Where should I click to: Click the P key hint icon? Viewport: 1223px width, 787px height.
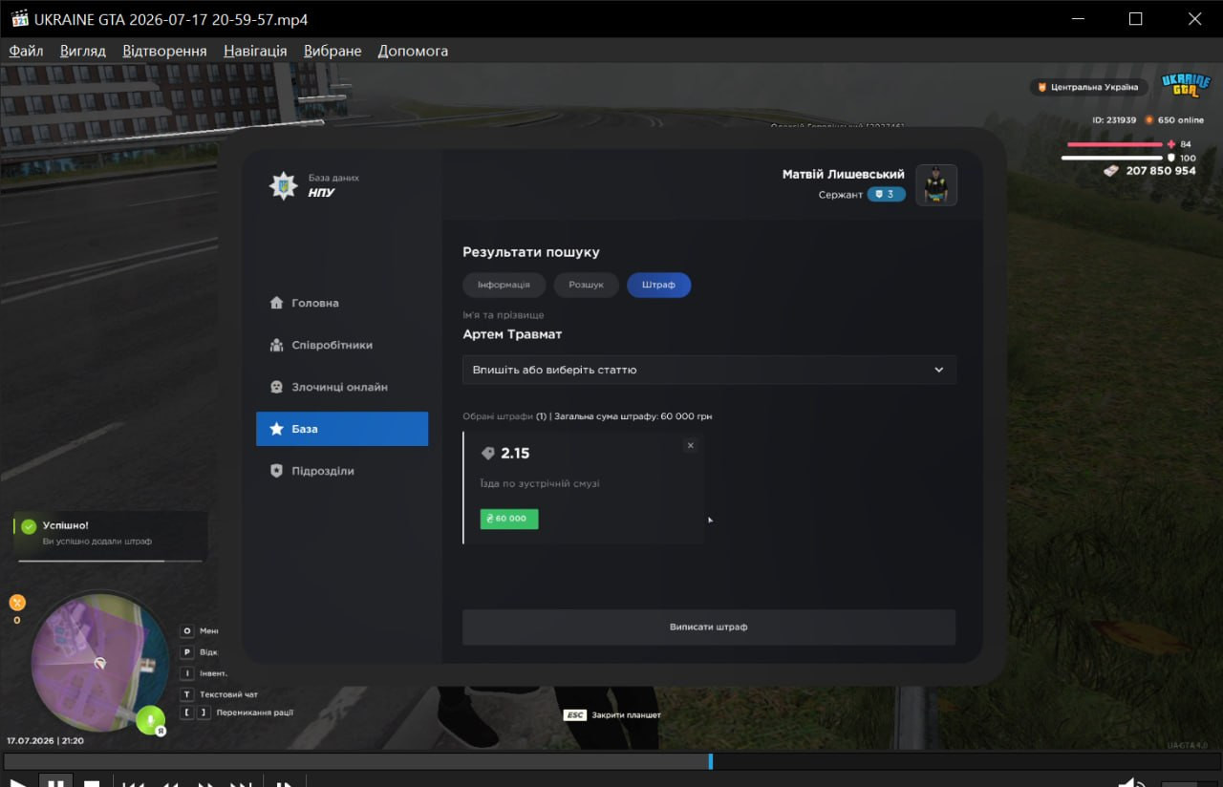coord(187,652)
